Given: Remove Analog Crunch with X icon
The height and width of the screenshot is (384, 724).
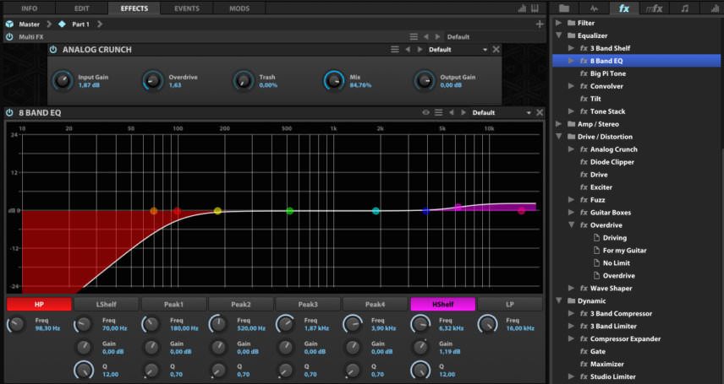Looking at the screenshot, I should [x=496, y=49].
